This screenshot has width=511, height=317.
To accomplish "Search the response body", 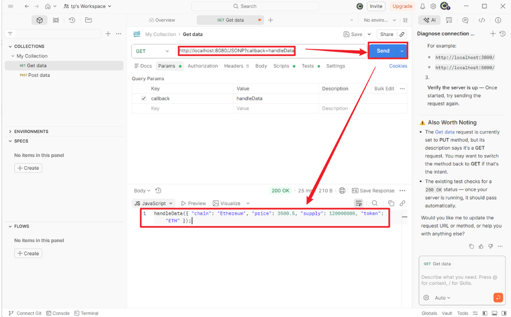I will (x=375, y=203).
